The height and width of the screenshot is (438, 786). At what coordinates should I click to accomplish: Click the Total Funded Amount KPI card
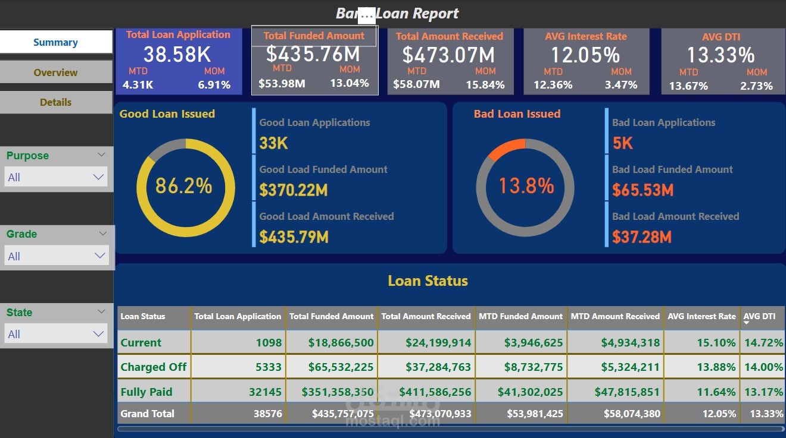[x=314, y=61]
